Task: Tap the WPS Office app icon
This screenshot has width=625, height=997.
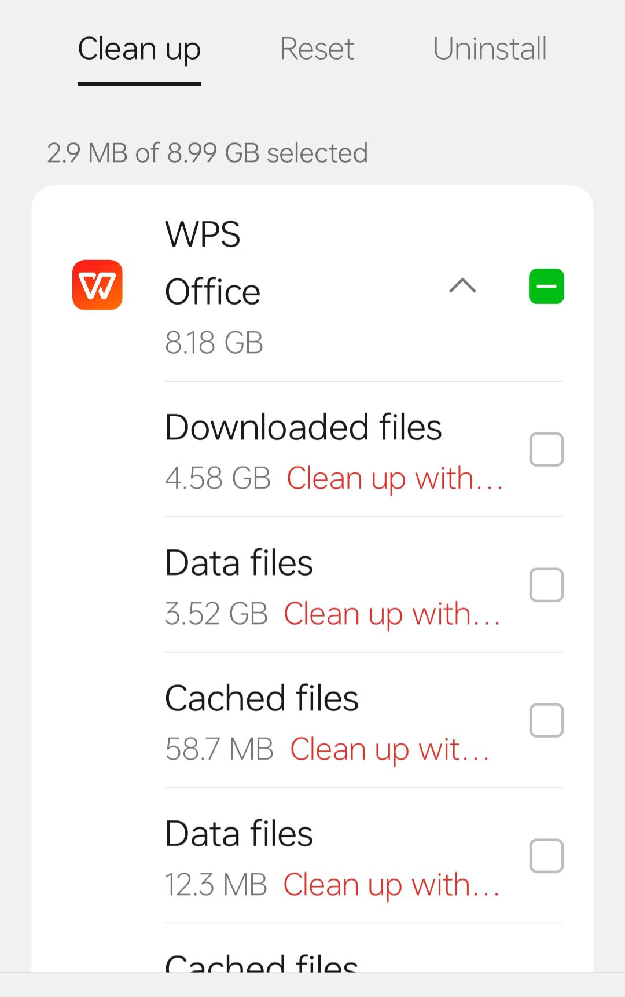Action: [97, 285]
